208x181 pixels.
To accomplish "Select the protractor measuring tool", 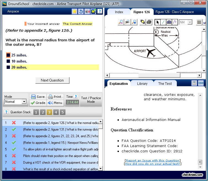I will [x=169, y=22].
